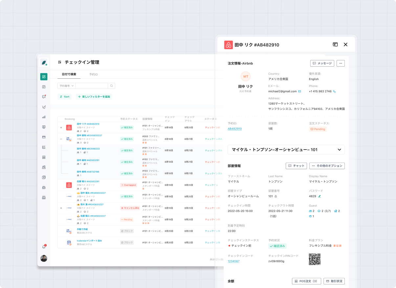Toggle the menu collapse icon beside チェックイン管理
The width and height of the screenshot is (396, 288).
click(59, 62)
